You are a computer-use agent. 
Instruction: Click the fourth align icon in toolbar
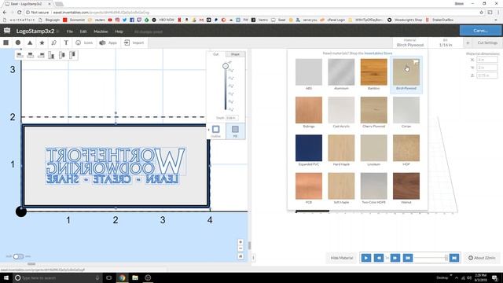pos(51,55)
